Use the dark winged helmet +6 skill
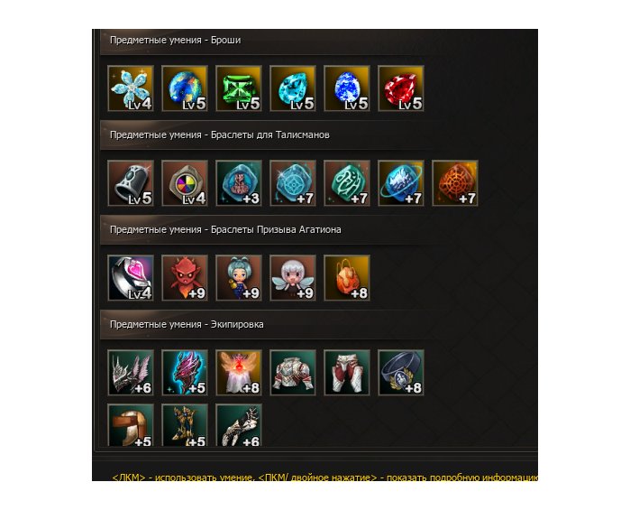 click(x=131, y=373)
